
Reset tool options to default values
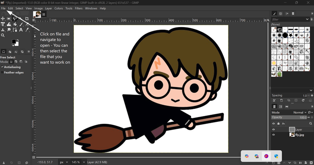coord(27,163)
